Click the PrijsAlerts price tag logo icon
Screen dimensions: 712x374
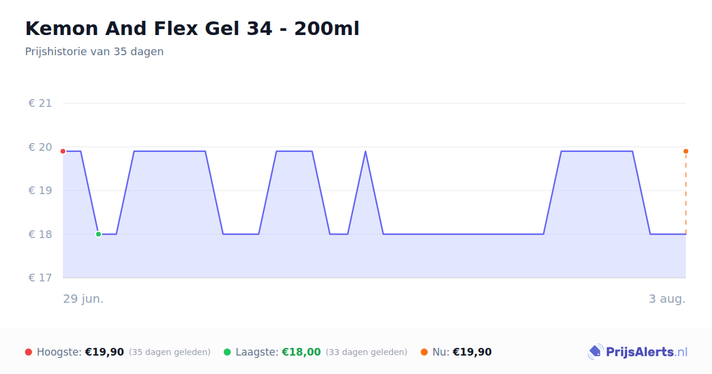pyautogui.click(x=595, y=352)
